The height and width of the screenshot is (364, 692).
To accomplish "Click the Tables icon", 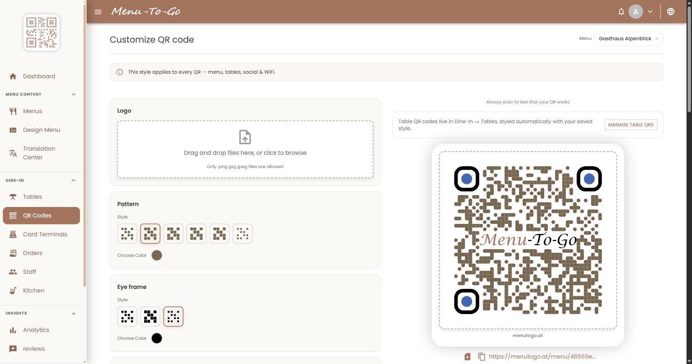I will 13,197.
